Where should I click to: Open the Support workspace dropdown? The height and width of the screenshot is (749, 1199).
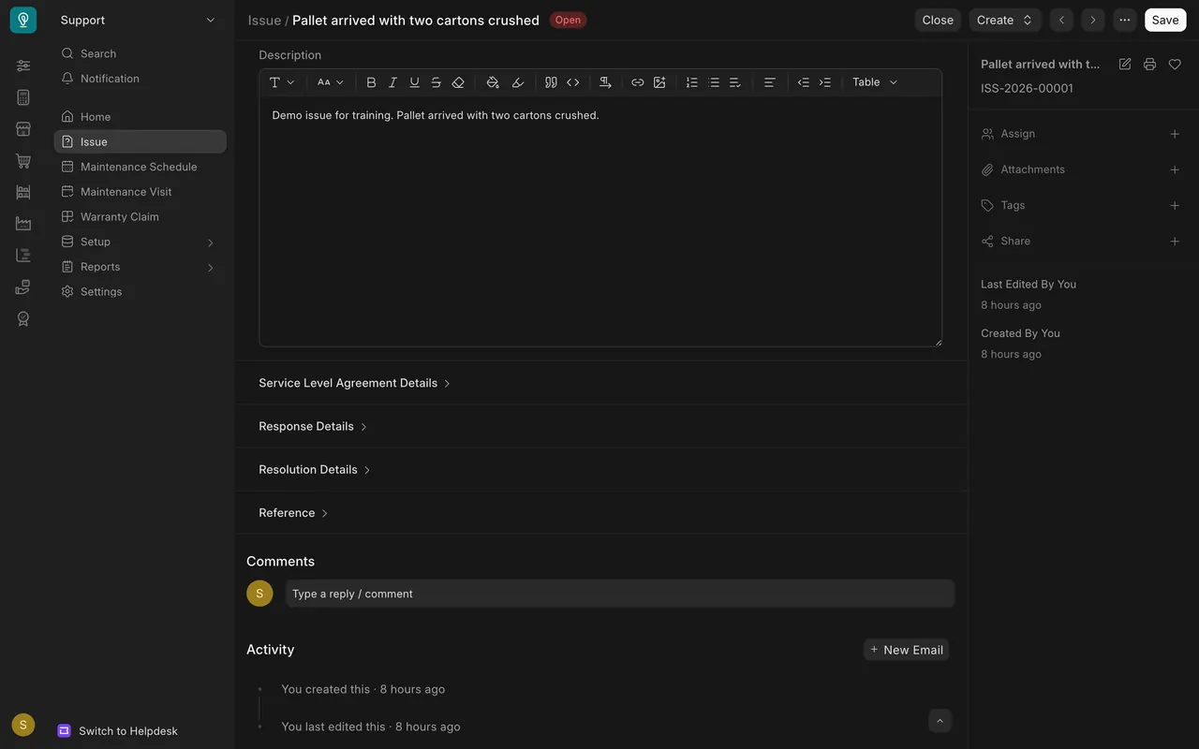(x=139, y=20)
